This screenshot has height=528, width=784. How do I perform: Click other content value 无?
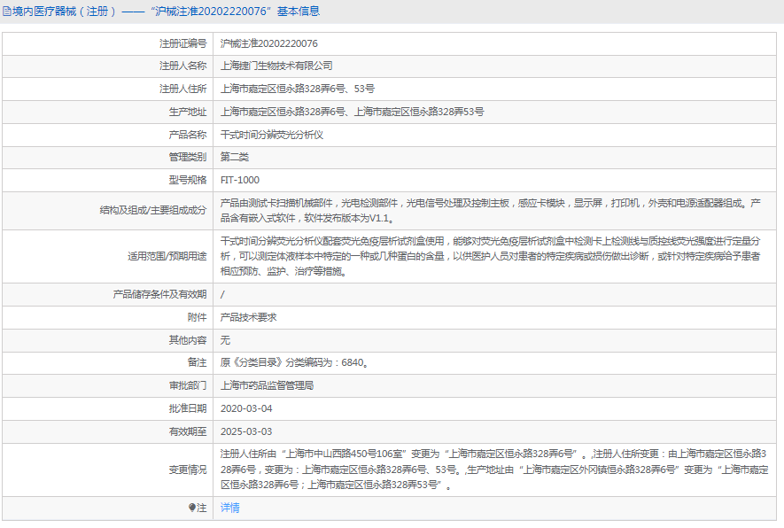[226, 340]
